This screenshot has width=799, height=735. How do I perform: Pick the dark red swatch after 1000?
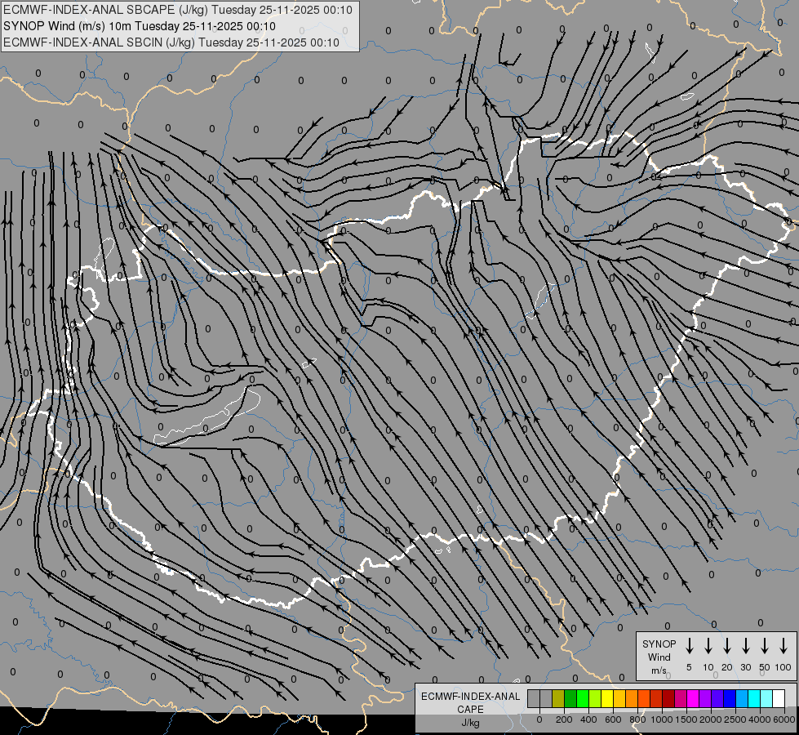pyautogui.click(x=668, y=698)
